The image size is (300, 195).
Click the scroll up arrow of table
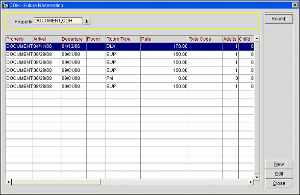pyautogui.click(x=257, y=38)
